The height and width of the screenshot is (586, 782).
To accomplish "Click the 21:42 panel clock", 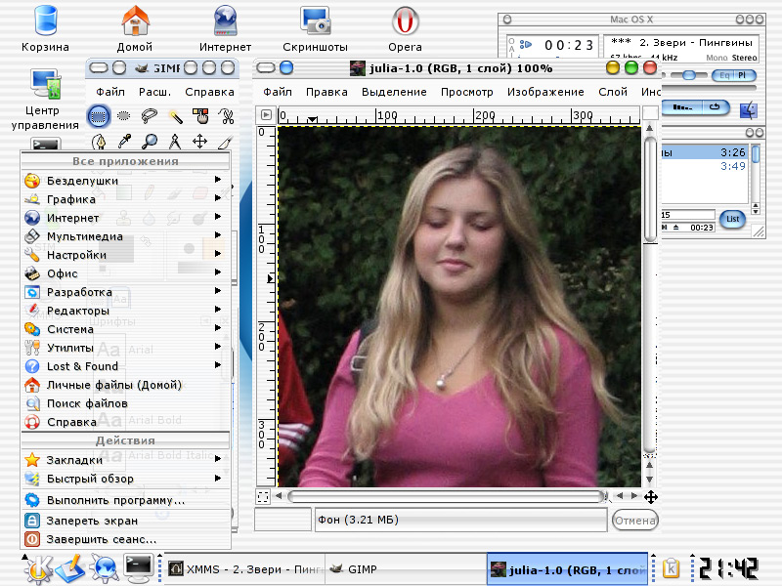I will point(728,568).
